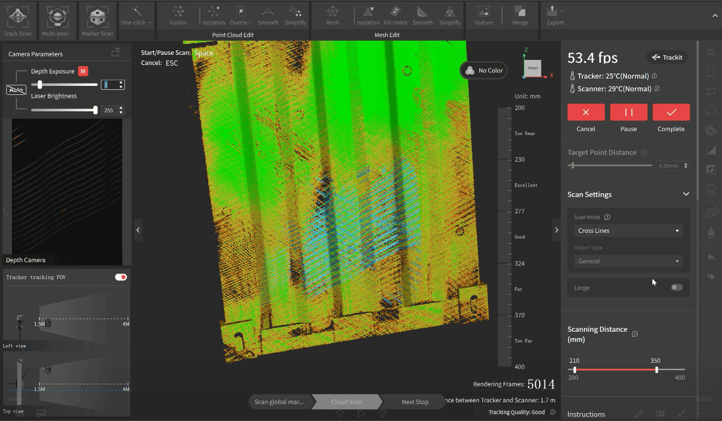Pause the current scan
This screenshot has width=722, height=421.
(x=628, y=112)
